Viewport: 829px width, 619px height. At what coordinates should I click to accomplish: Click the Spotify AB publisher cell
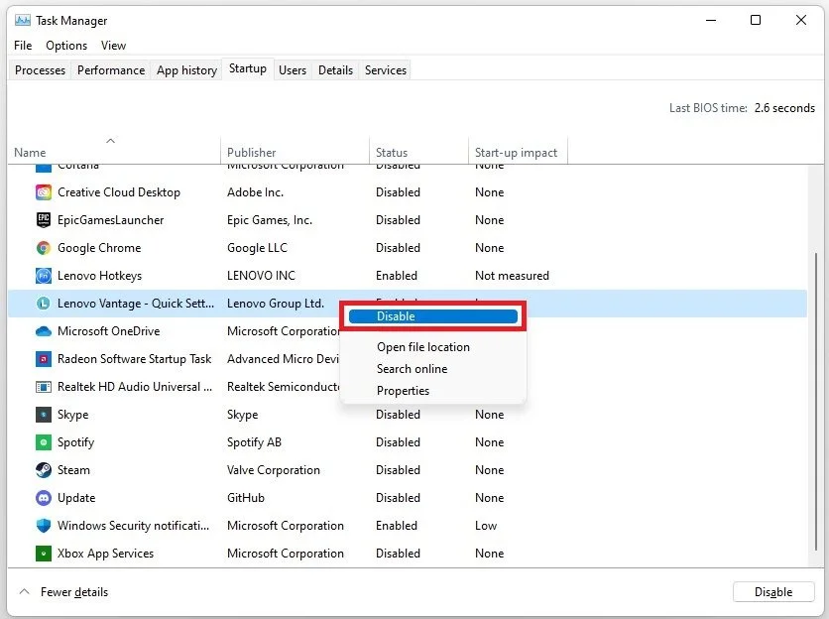click(x=254, y=442)
